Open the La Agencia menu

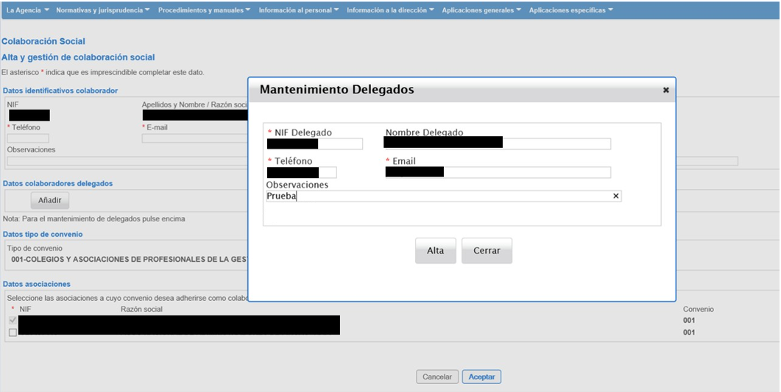[x=28, y=10]
